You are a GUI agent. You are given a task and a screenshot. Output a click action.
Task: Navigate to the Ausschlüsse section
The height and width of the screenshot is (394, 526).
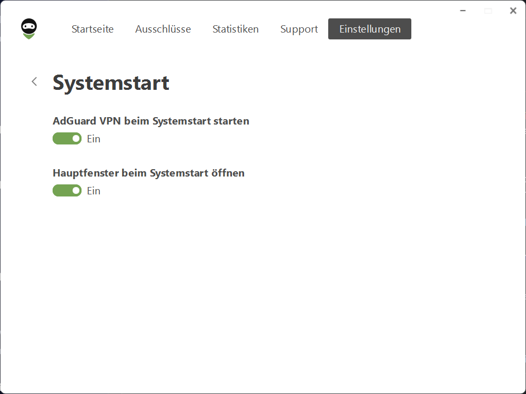pos(163,29)
